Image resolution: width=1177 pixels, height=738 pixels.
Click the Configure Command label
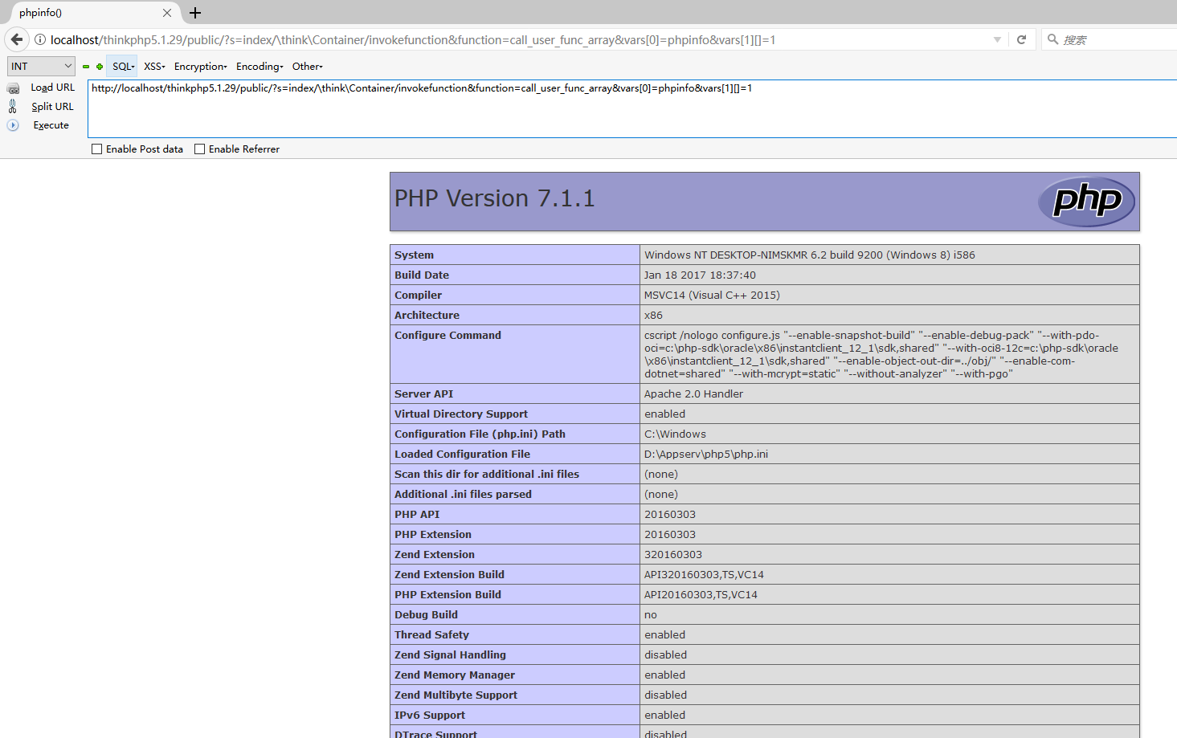448,336
